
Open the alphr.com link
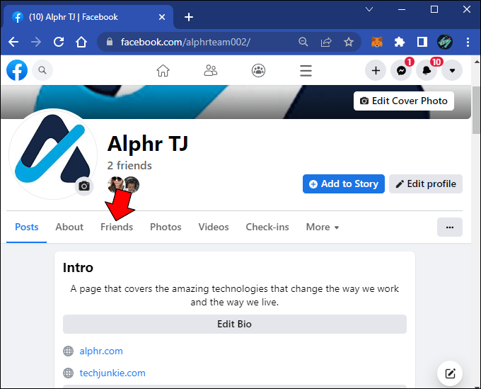(x=101, y=351)
